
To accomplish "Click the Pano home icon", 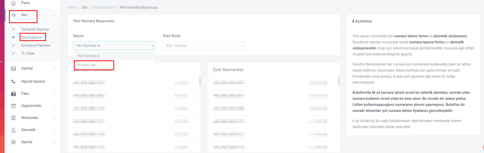I will (13, 3).
